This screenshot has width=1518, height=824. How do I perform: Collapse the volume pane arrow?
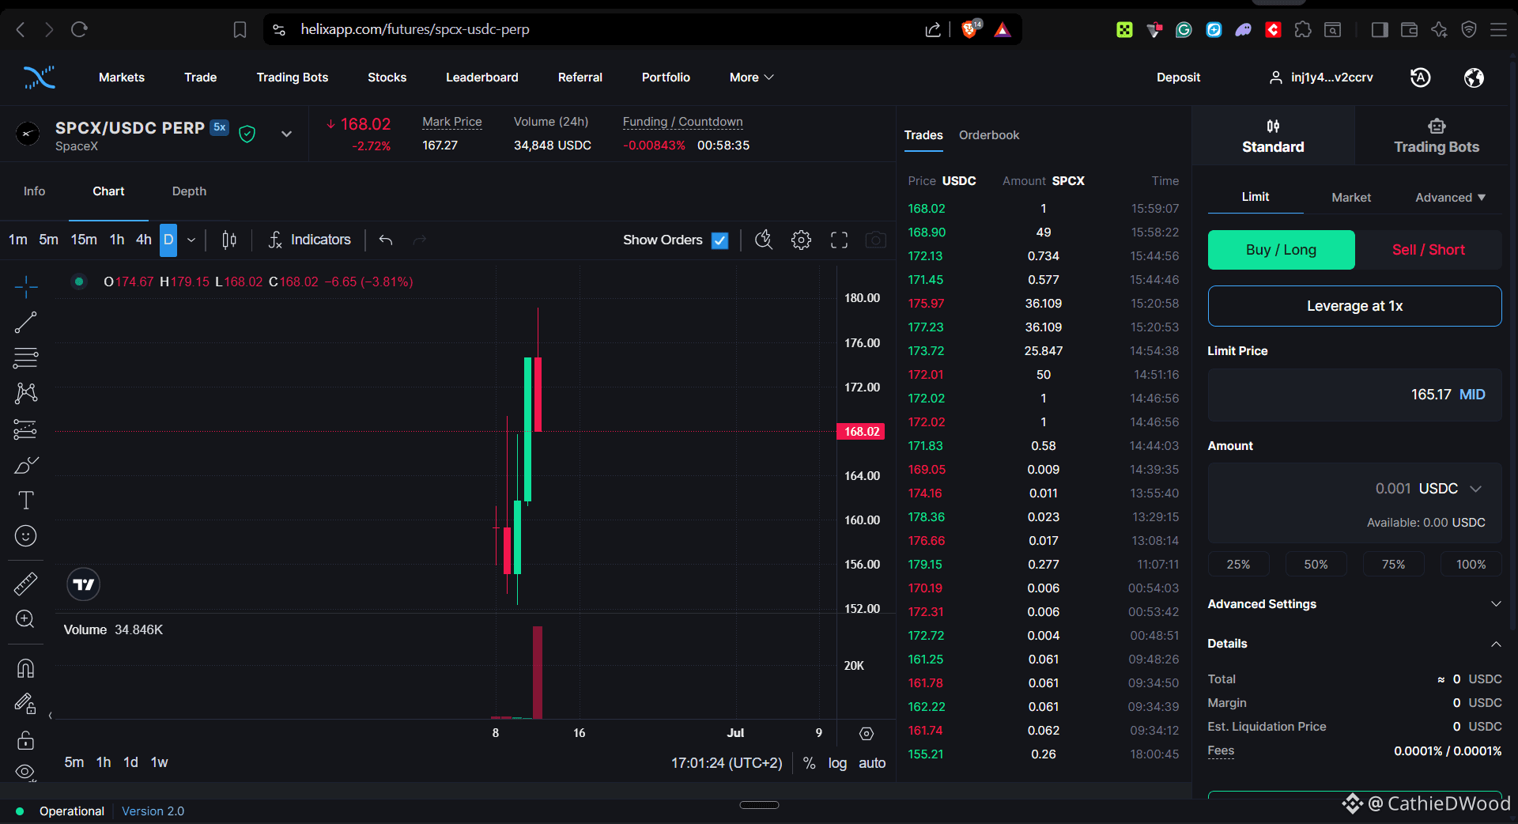51,716
